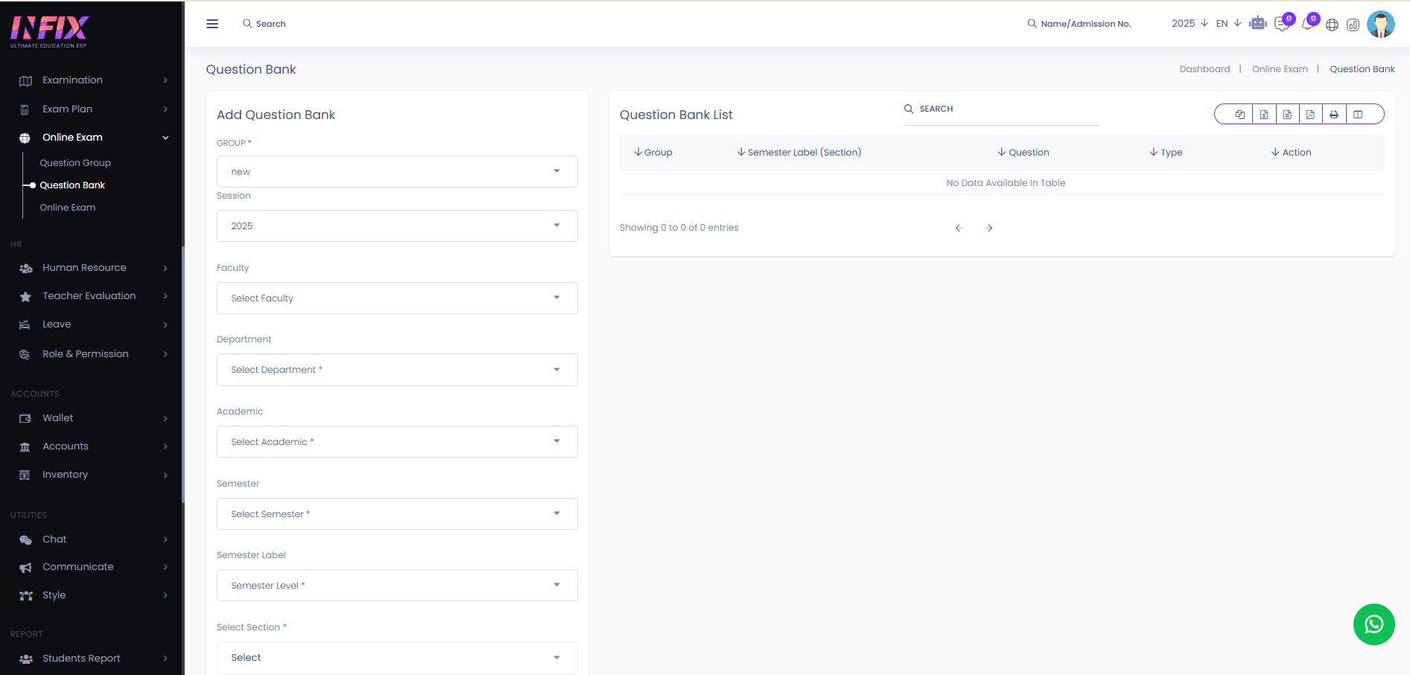
Task: Open the Select Academic dropdown
Action: point(397,441)
